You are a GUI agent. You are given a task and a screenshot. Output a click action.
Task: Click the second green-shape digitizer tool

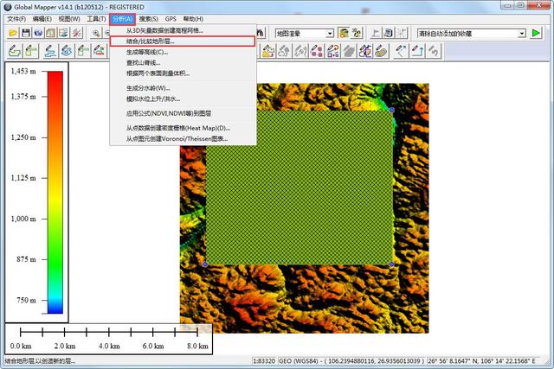tap(31, 51)
